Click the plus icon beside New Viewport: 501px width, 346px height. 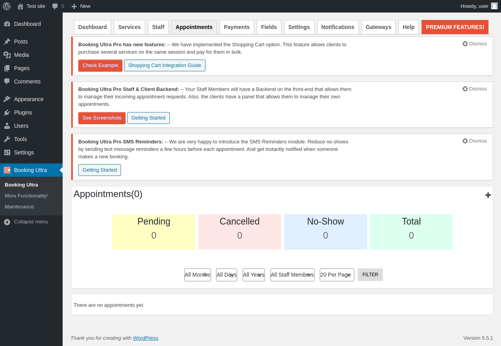pyautogui.click(x=74, y=6)
